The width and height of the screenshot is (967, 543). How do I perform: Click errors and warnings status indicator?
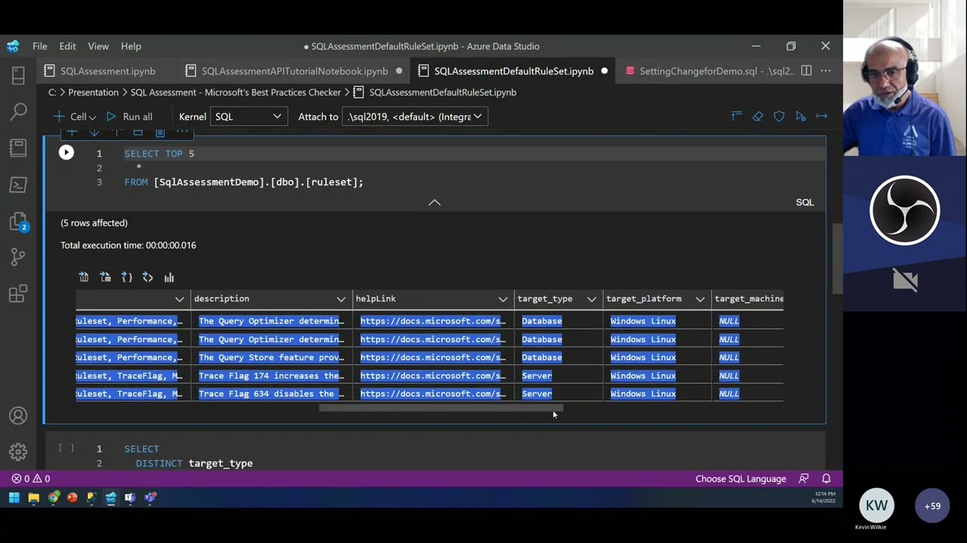click(x=31, y=479)
